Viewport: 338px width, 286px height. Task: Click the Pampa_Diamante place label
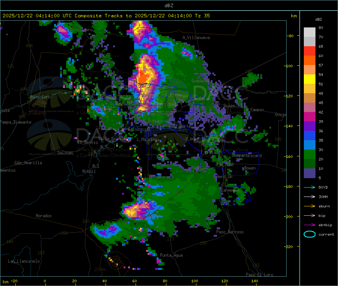(x=16, y=122)
